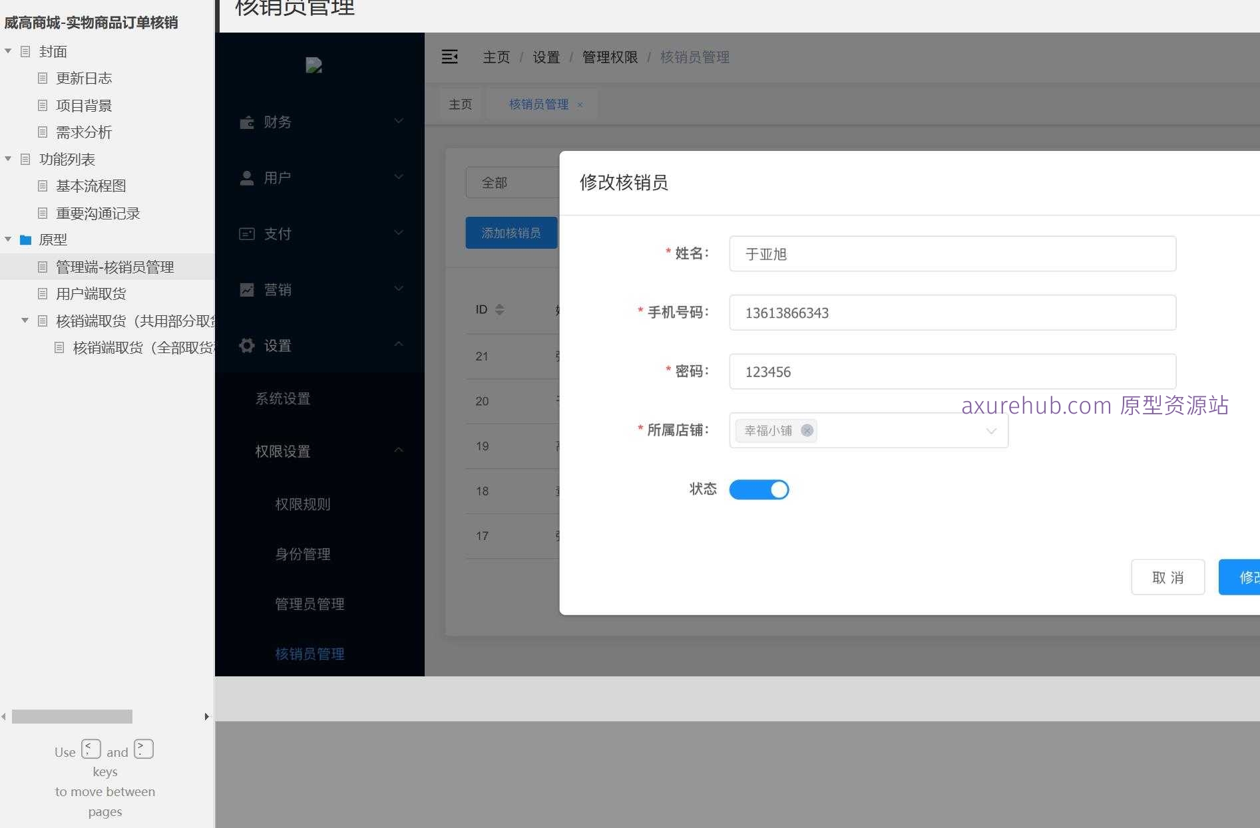Collapse the 权限设置 section chevron
The image size is (1260, 828).
click(x=399, y=450)
